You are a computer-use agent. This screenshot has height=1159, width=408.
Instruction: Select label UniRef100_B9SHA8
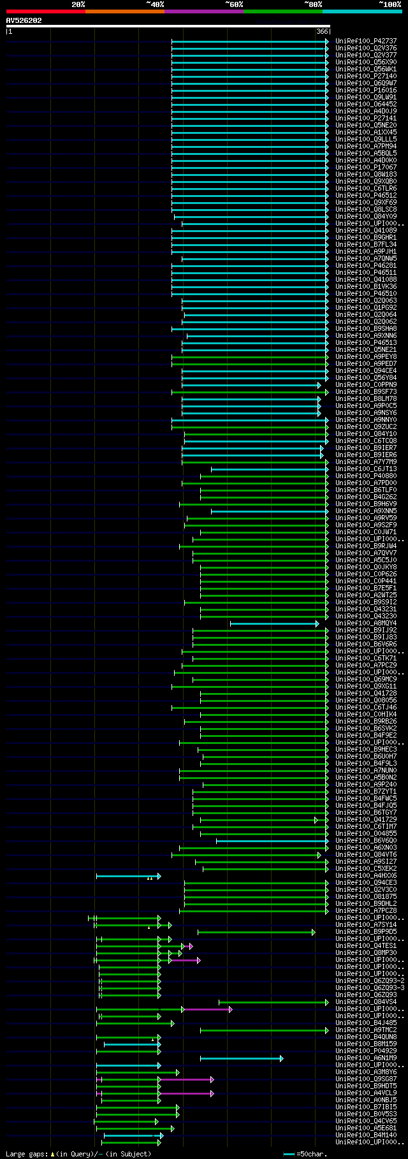coord(366,329)
